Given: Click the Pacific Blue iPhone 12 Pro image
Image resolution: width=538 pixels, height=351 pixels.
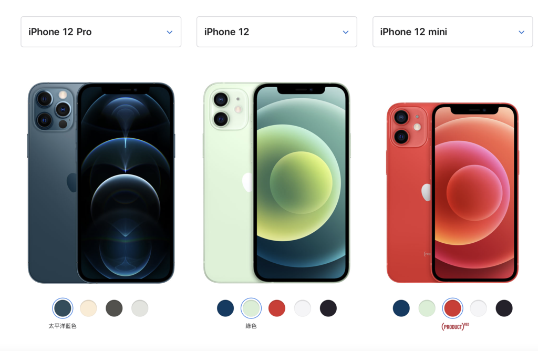Looking at the screenshot, I should 101,183.
